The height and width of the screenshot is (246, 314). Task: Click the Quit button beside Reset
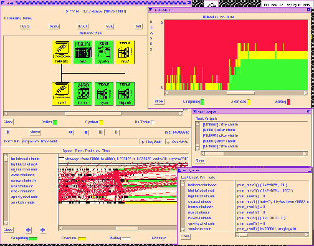[110, 26]
